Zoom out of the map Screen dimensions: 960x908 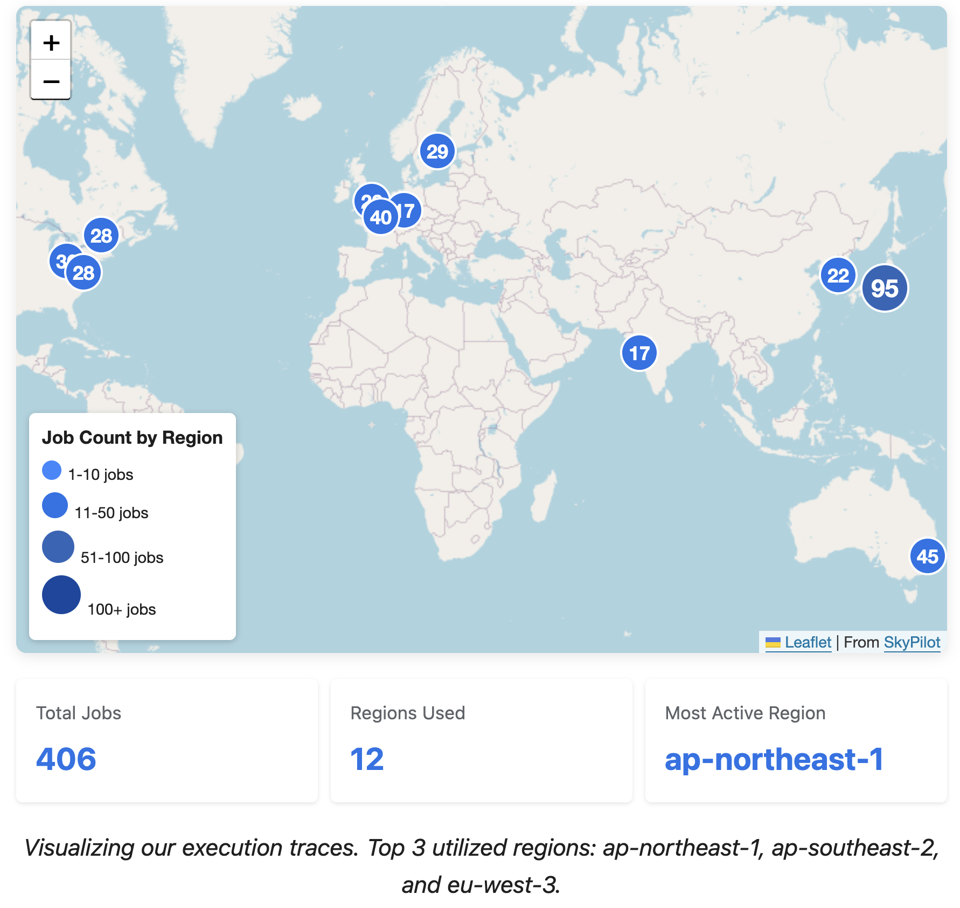[51, 81]
